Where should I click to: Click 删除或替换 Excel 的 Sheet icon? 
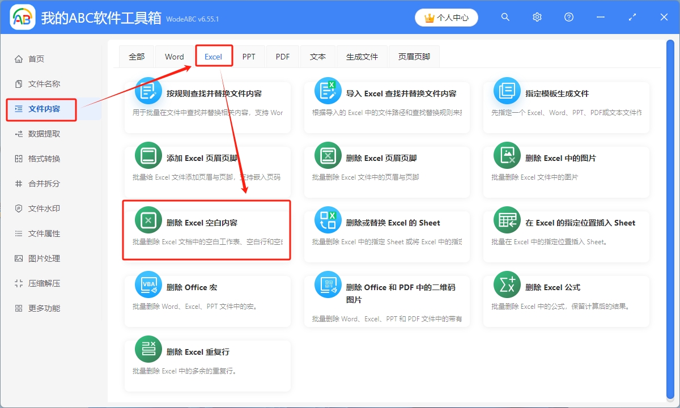[x=328, y=220]
